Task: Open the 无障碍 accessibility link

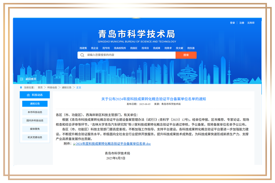Action: [251, 23]
